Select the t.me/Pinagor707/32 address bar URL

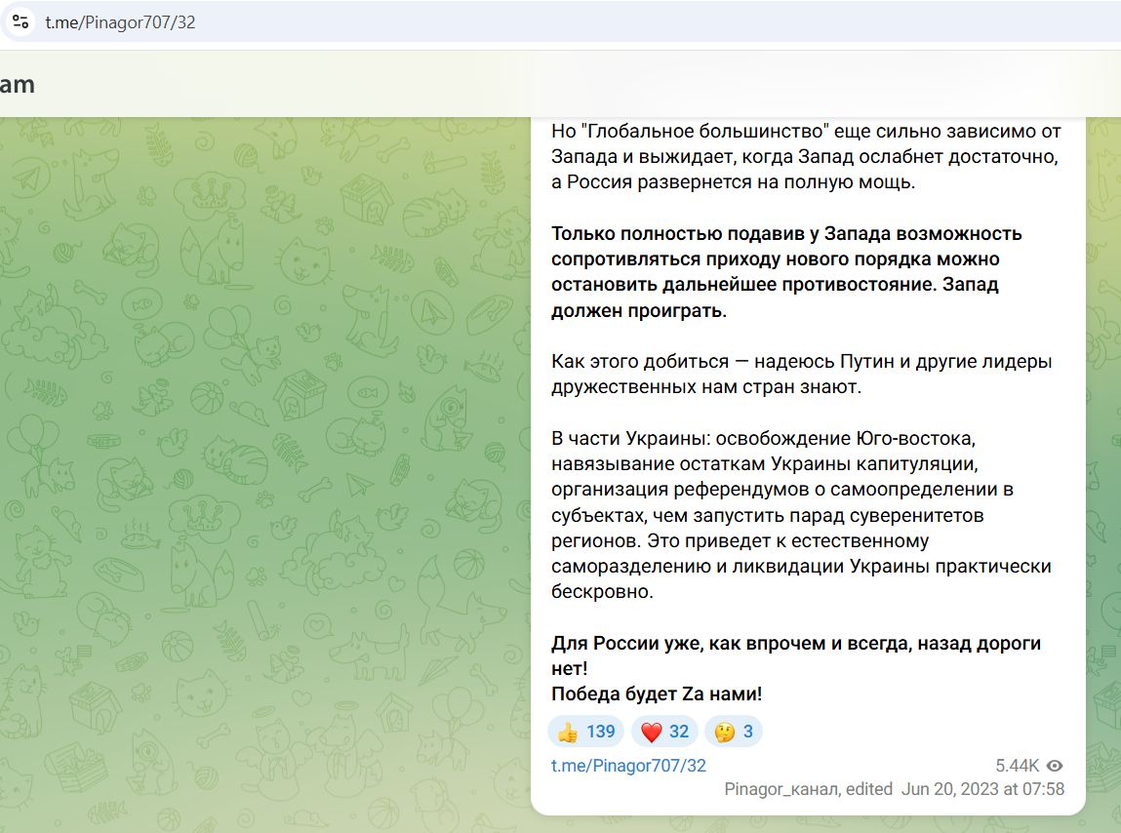click(x=120, y=22)
